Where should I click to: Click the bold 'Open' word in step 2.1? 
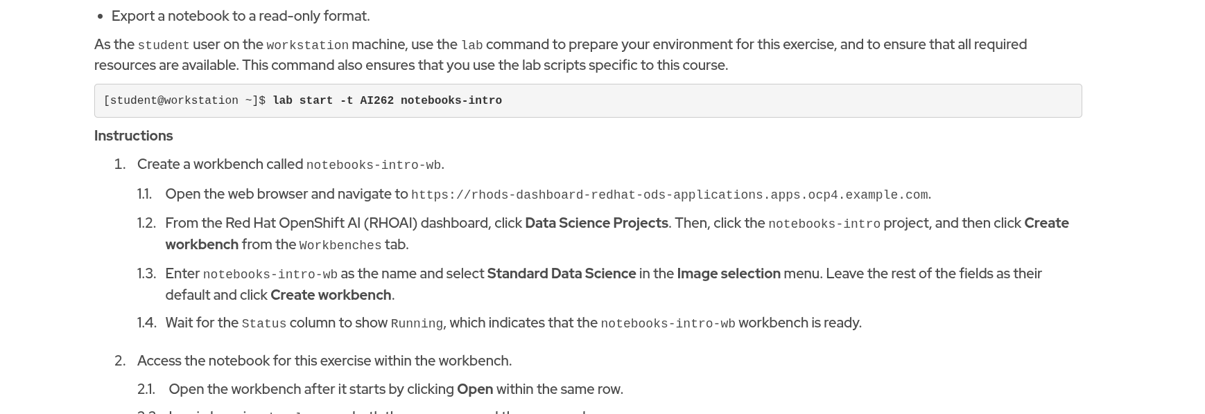click(475, 389)
